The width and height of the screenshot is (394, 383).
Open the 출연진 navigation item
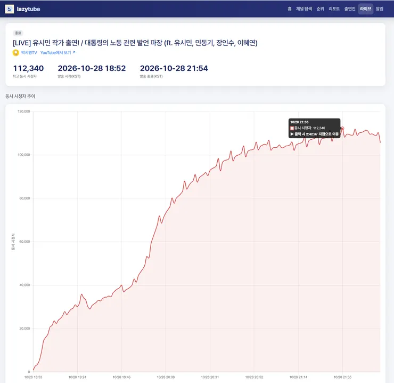click(349, 9)
